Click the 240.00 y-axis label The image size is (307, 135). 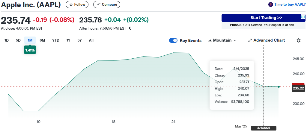299,74
